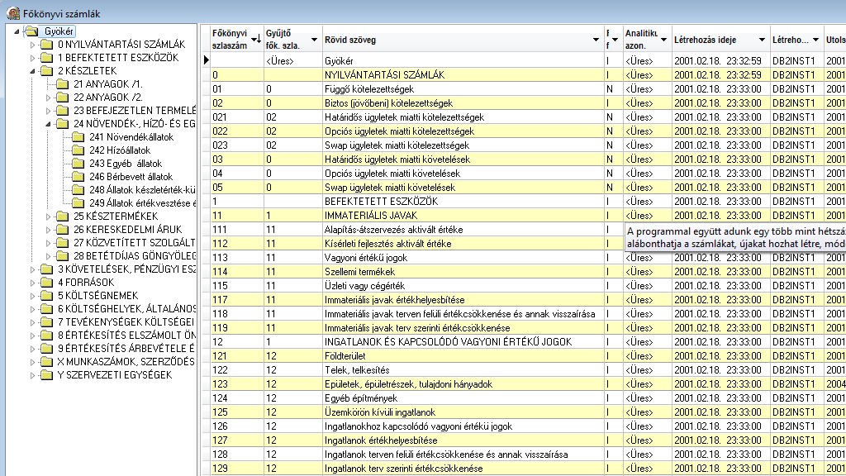
Task: Click cell Üzemkörön kívüli ingatlanok
Action: tap(463, 412)
